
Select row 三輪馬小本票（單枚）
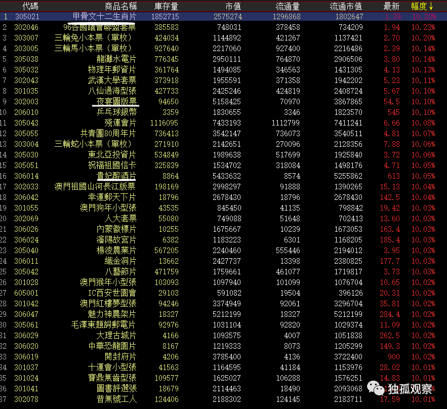coord(224,49)
